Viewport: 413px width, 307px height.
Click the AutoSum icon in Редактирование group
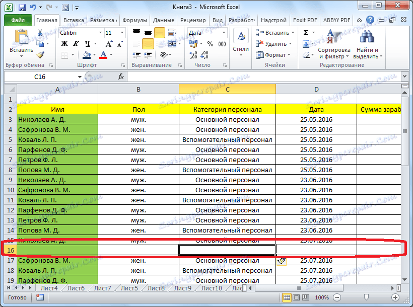pos(305,32)
